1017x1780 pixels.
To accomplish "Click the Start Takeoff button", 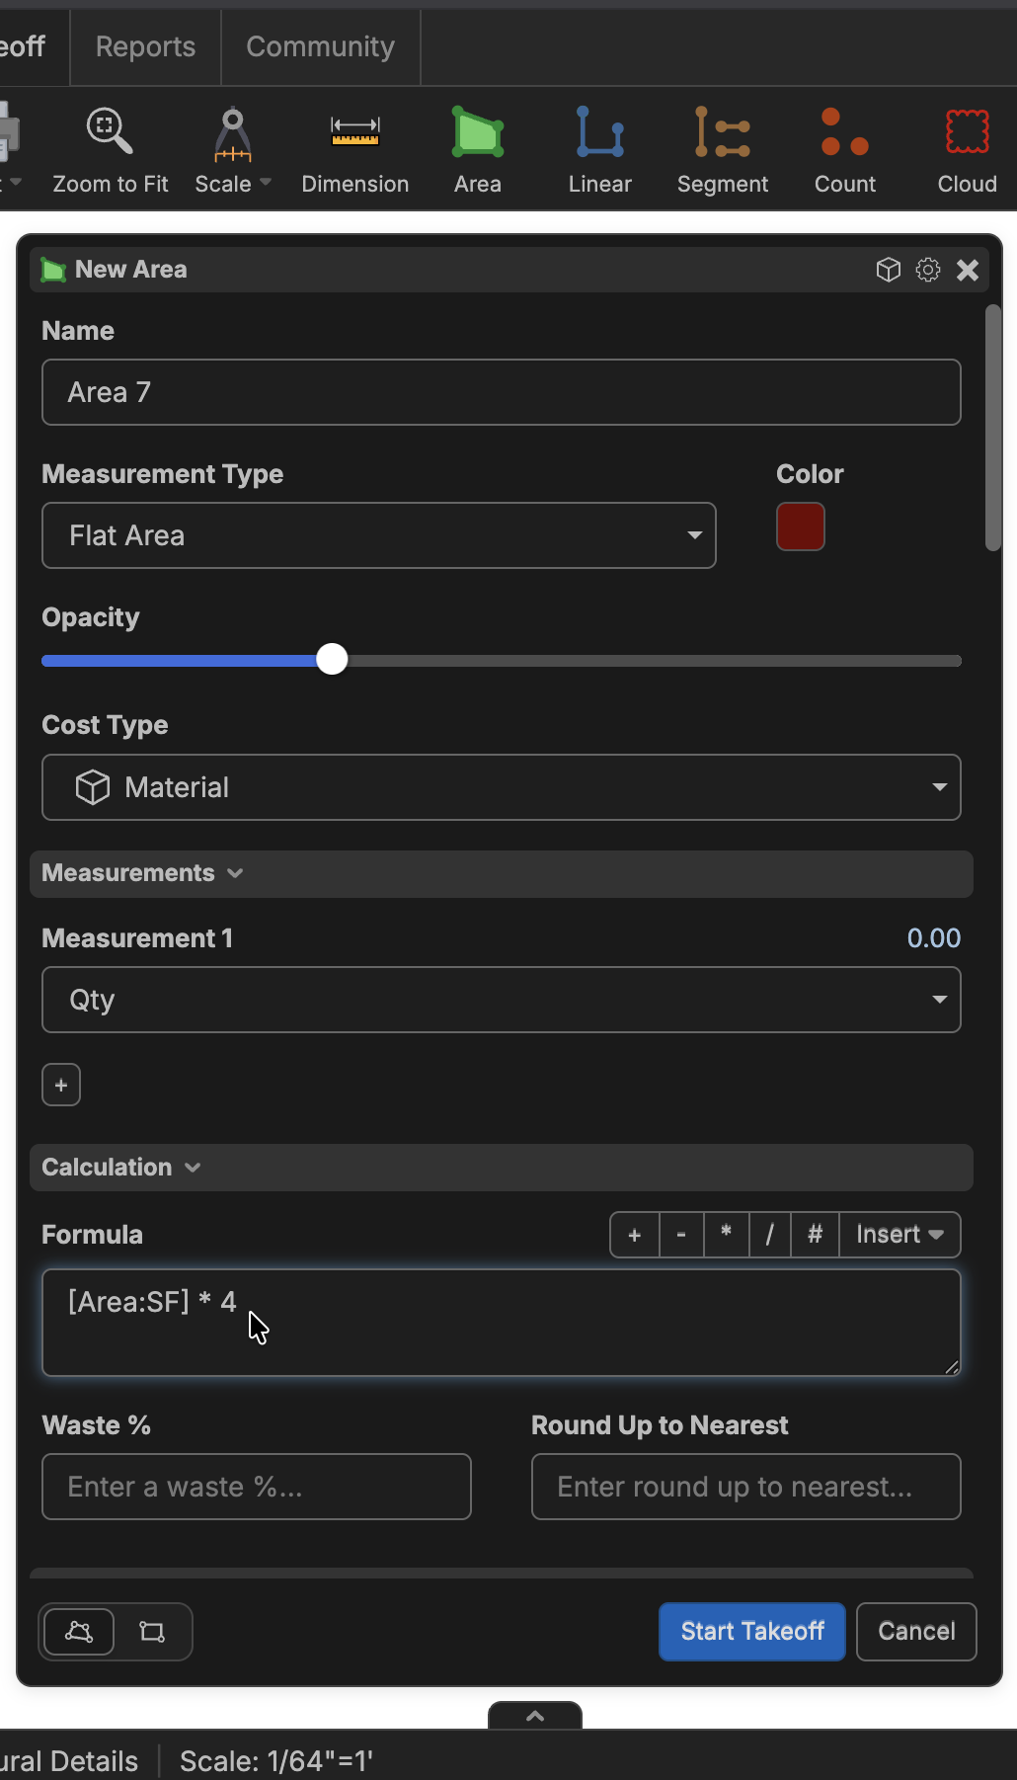I will tap(751, 1631).
